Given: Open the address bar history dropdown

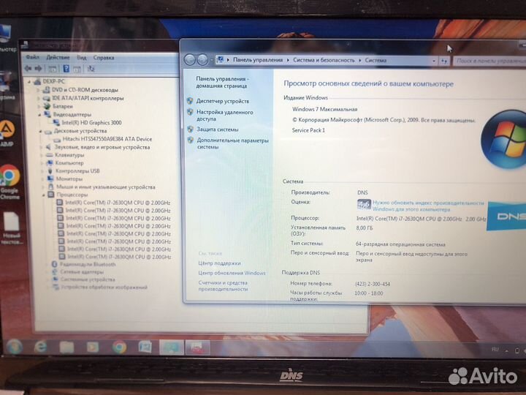Looking at the screenshot, I should click(434, 61).
